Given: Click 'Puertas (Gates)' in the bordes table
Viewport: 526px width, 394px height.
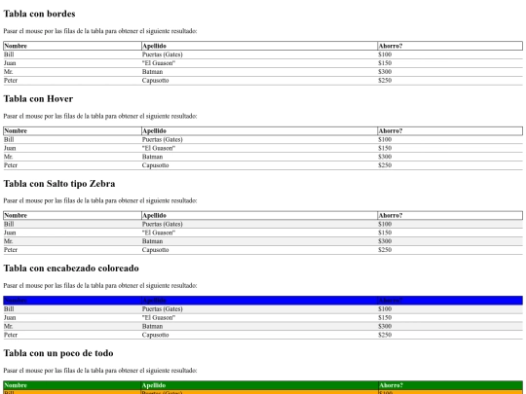Looking at the screenshot, I should (x=163, y=54).
